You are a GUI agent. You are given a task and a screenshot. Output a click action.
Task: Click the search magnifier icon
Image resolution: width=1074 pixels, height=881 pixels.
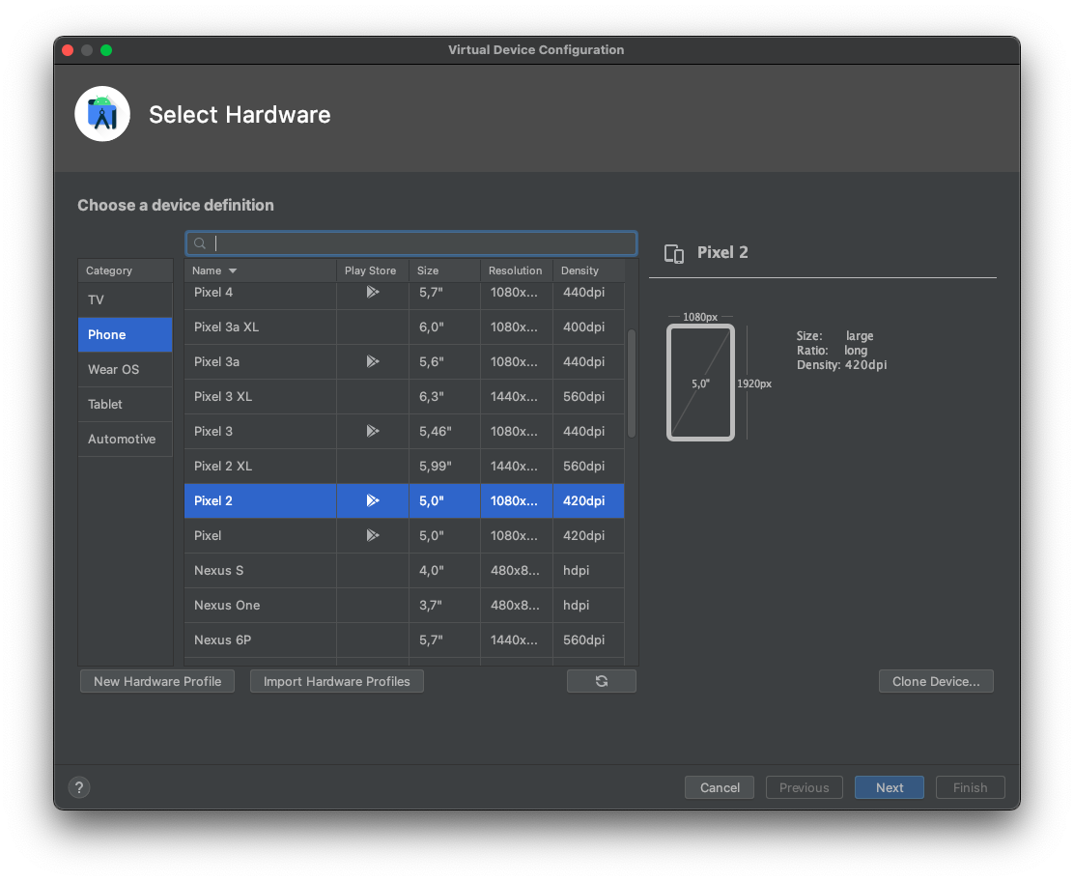click(x=200, y=243)
